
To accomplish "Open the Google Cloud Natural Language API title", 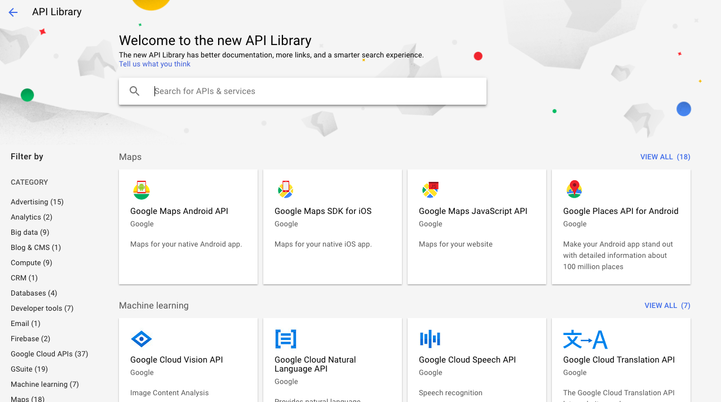I will tap(315, 364).
